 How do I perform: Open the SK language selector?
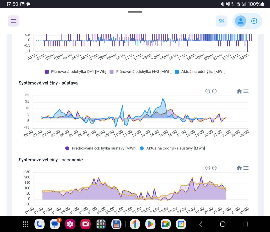(221, 21)
